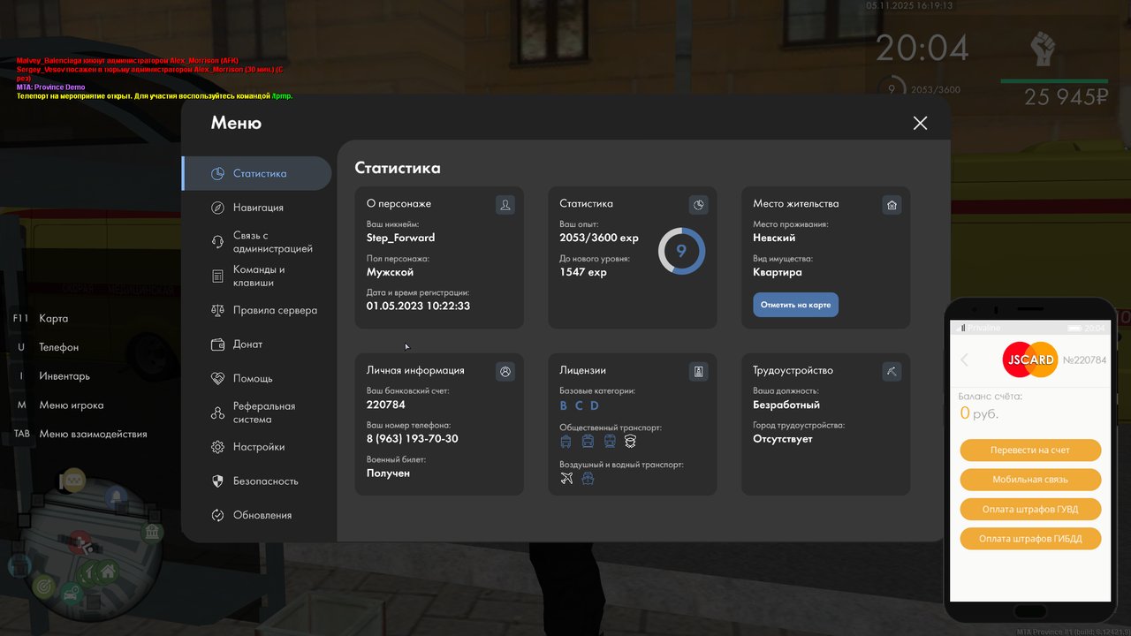
Task: Click the yellow taxi marker on minimap
Action: tap(72, 481)
